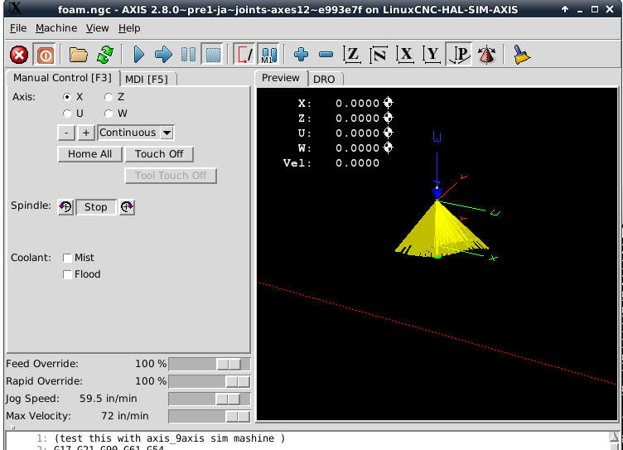
Task: Switch to top view Z icon
Action: click(x=352, y=55)
